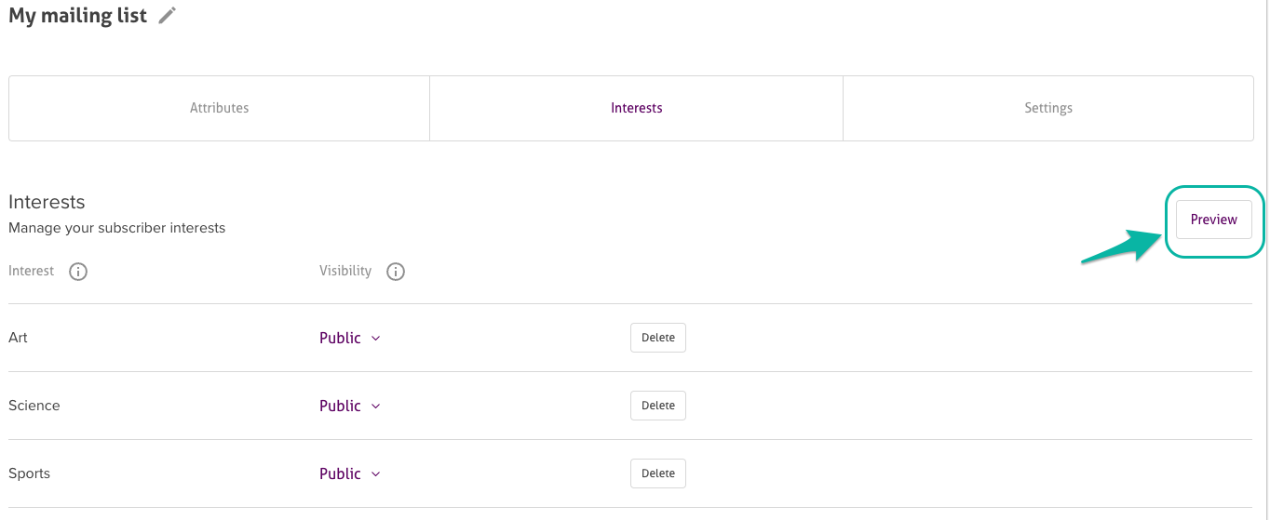The image size is (1270, 520).
Task: Select the Interests tab
Action: [636, 108]
